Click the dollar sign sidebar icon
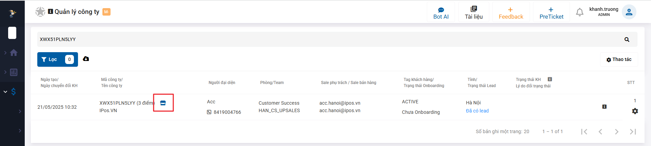Screen dimensions: 651x146 (14, 91)
